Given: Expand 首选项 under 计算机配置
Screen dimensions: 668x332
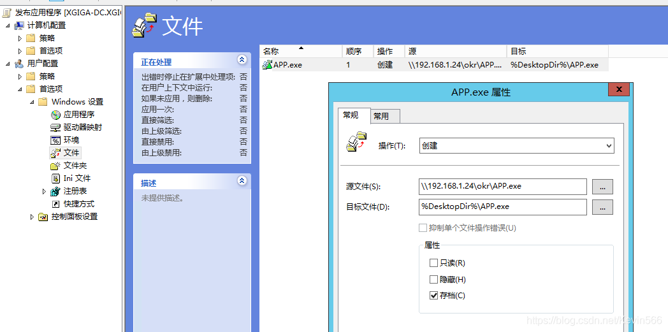Looking at the screenshot, I should pos(20,51).
